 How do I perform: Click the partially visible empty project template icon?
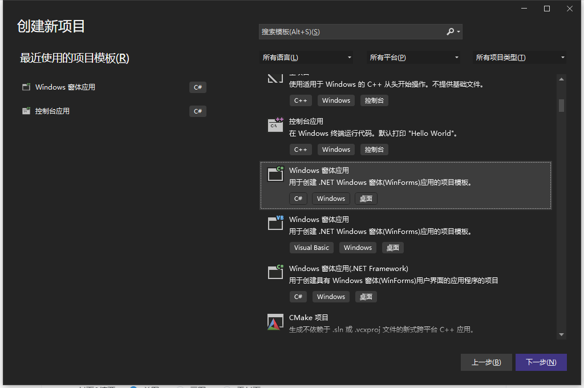[275, 78]
